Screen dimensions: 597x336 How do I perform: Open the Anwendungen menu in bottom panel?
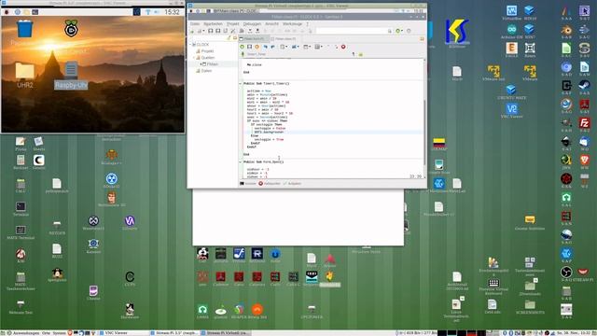(26, 333)
